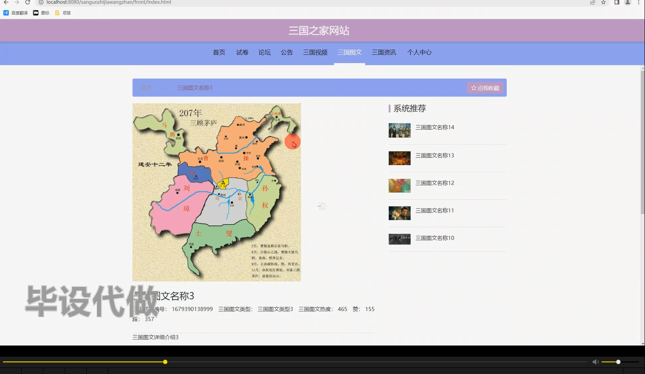Click the star icon inside the collect button
Screen dimensions: 645x374
[x=474, y=88]
